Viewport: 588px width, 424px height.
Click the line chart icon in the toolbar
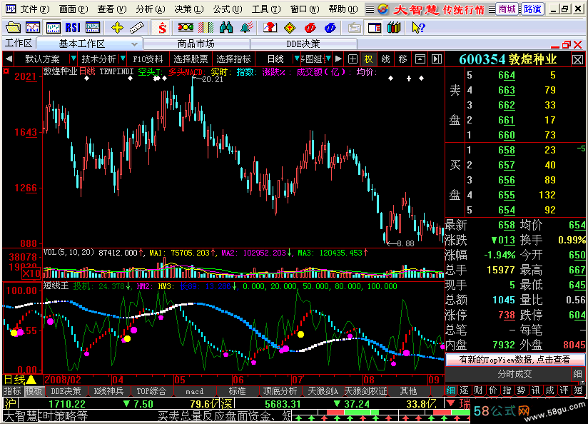click(x=33, y=27)
